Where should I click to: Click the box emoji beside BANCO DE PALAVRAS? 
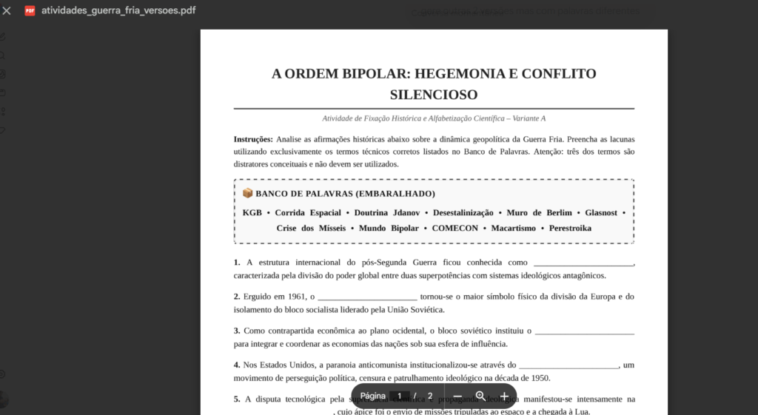point(247,193)
